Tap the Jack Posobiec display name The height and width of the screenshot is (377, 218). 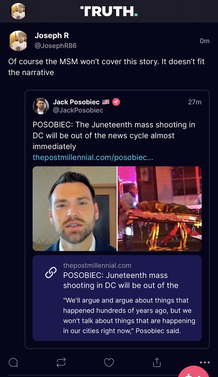coord(76,102)
